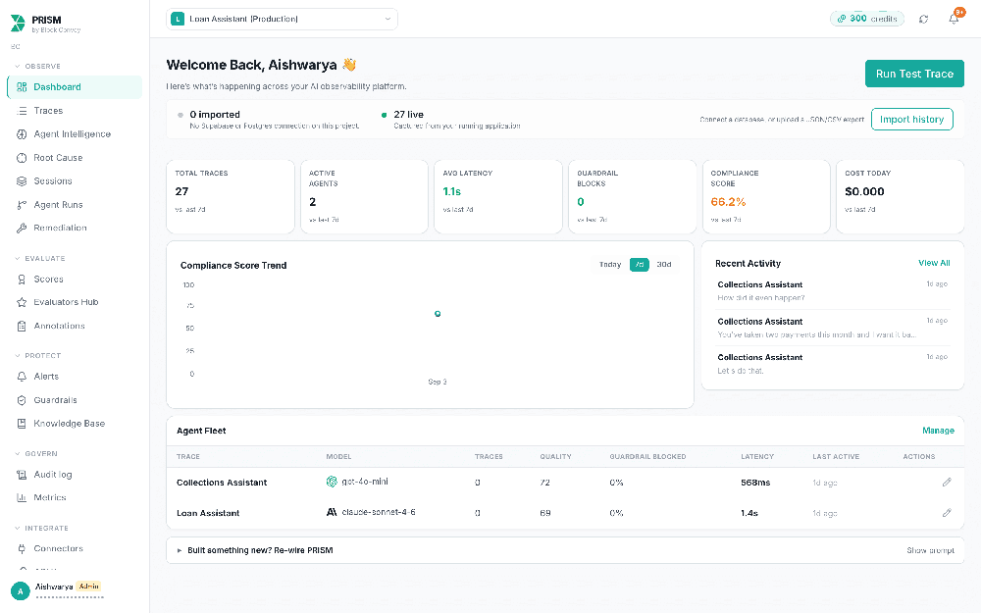Click the Import history button

tap(911, 120)
